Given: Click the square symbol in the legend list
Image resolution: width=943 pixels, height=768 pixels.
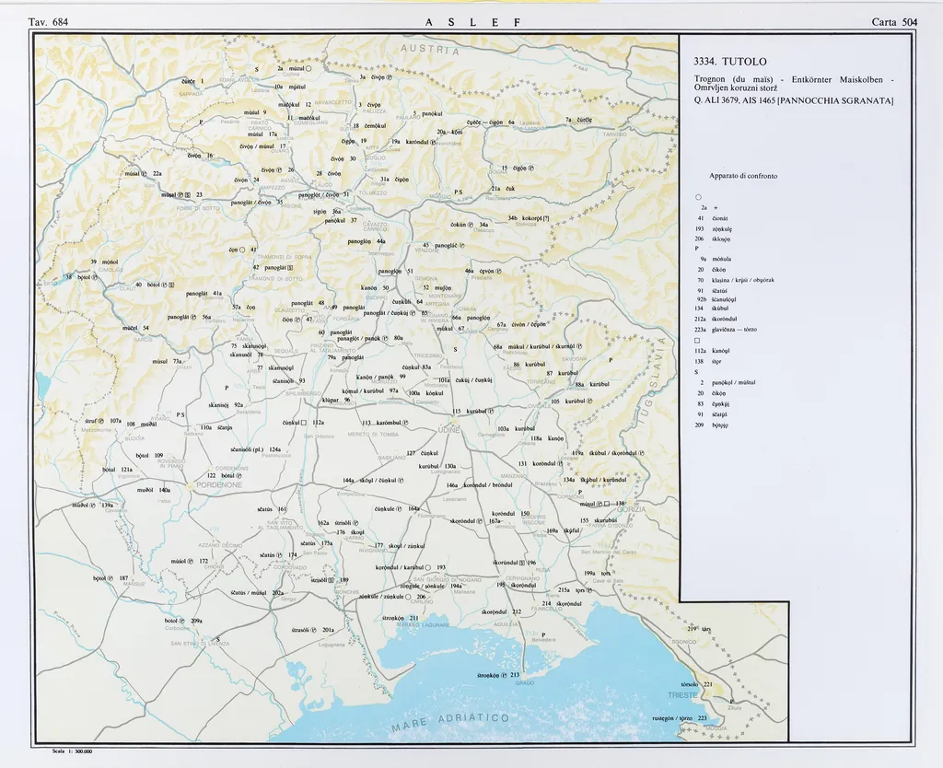Looking at the screenshot, I should [x=698, y=341].
